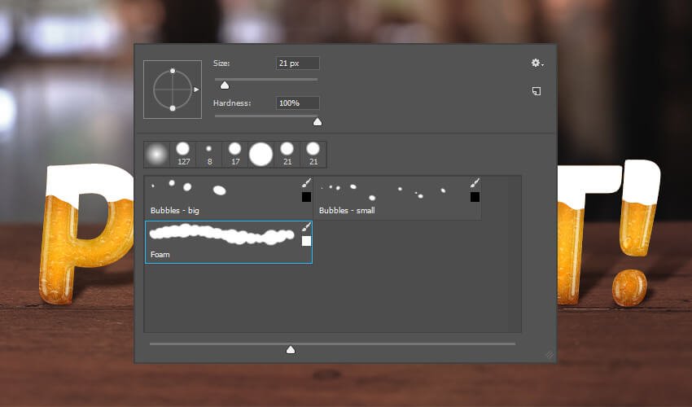
Task: Click the Hardness value field
Action: (297, 103)
